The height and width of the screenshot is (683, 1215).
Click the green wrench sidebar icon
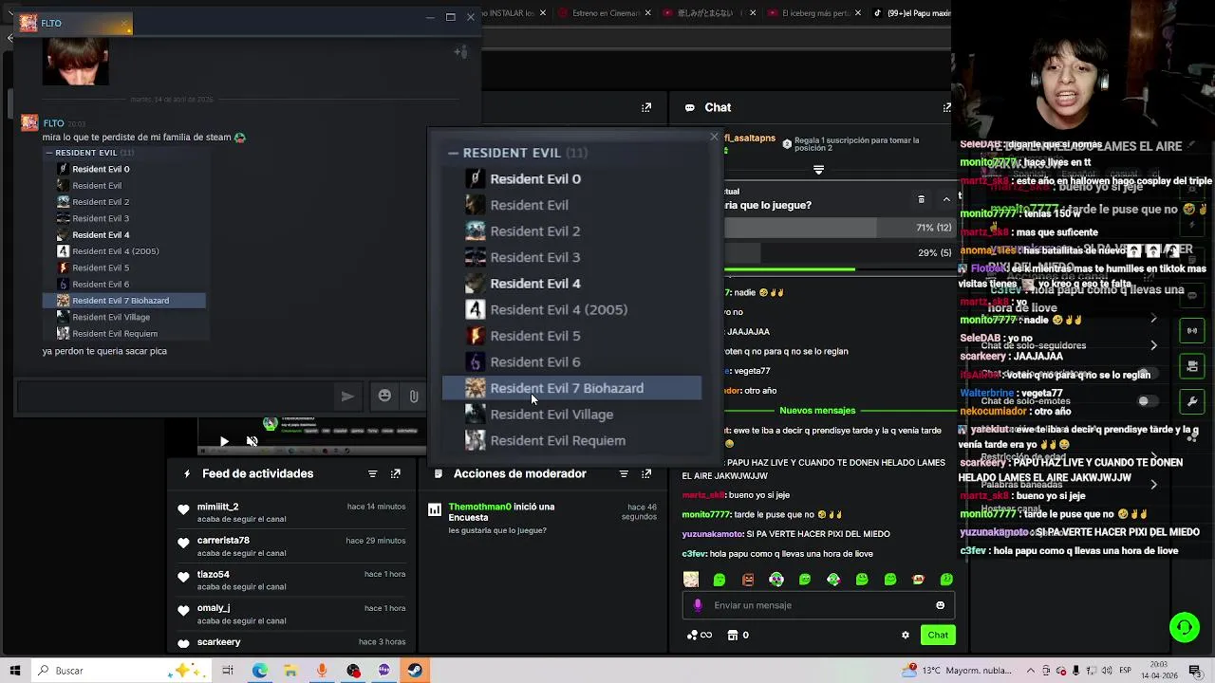pyautogui.click(x=1192, y=401)
